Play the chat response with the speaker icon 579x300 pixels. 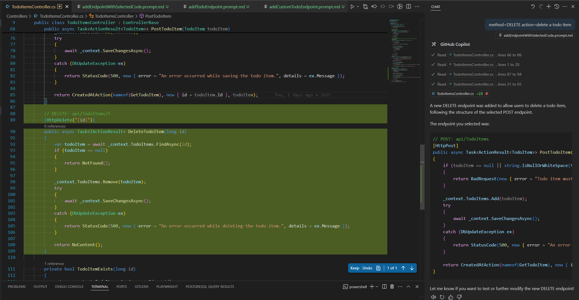(x=433, y=297)
